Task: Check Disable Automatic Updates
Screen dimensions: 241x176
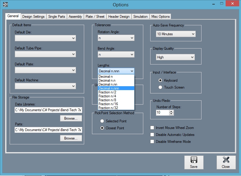Action: tap(152, 135)
